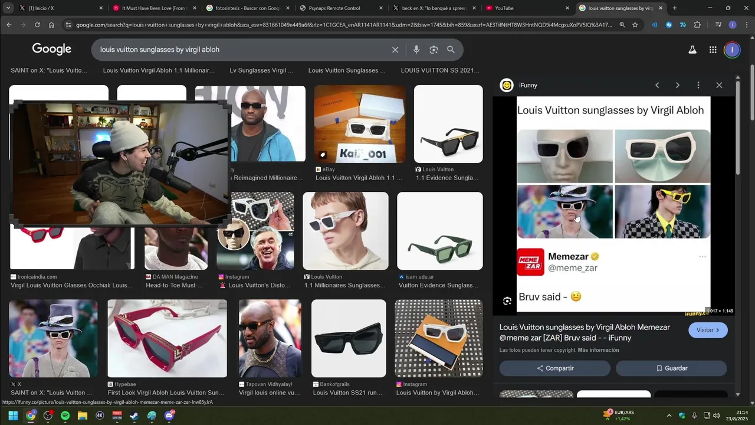Viewport: 755px width, 425px height.
Task: Open the Google account avatar
Action: coord(732,50)
